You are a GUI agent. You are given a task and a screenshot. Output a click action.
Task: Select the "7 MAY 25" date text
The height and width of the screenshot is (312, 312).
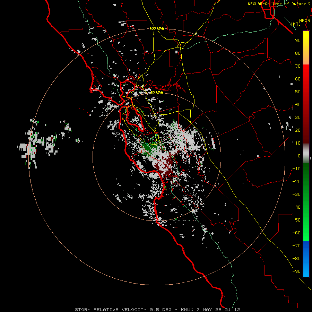tap(209, 310)
